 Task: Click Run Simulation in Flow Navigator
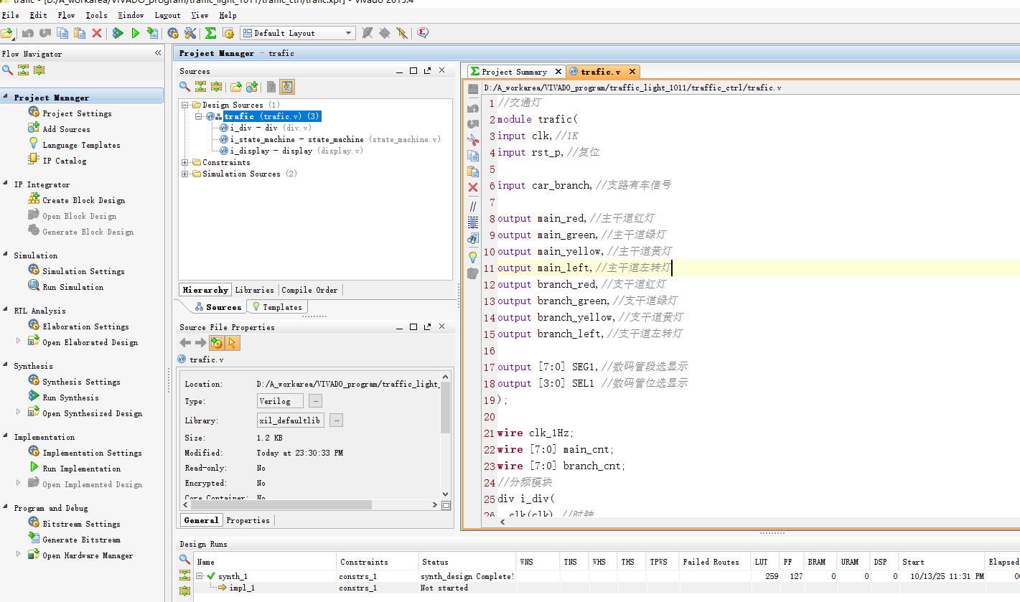tap(72, 287)
